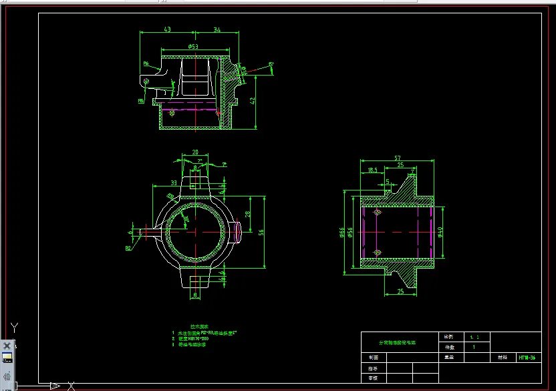Select the HB170~200 hardness note line
Image resolution: width=556 pixels, height=391 pixels.
tap(190, 339)
